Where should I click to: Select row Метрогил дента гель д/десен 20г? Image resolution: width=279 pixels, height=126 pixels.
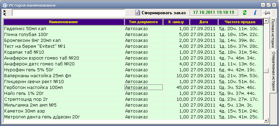coord(133,117)
